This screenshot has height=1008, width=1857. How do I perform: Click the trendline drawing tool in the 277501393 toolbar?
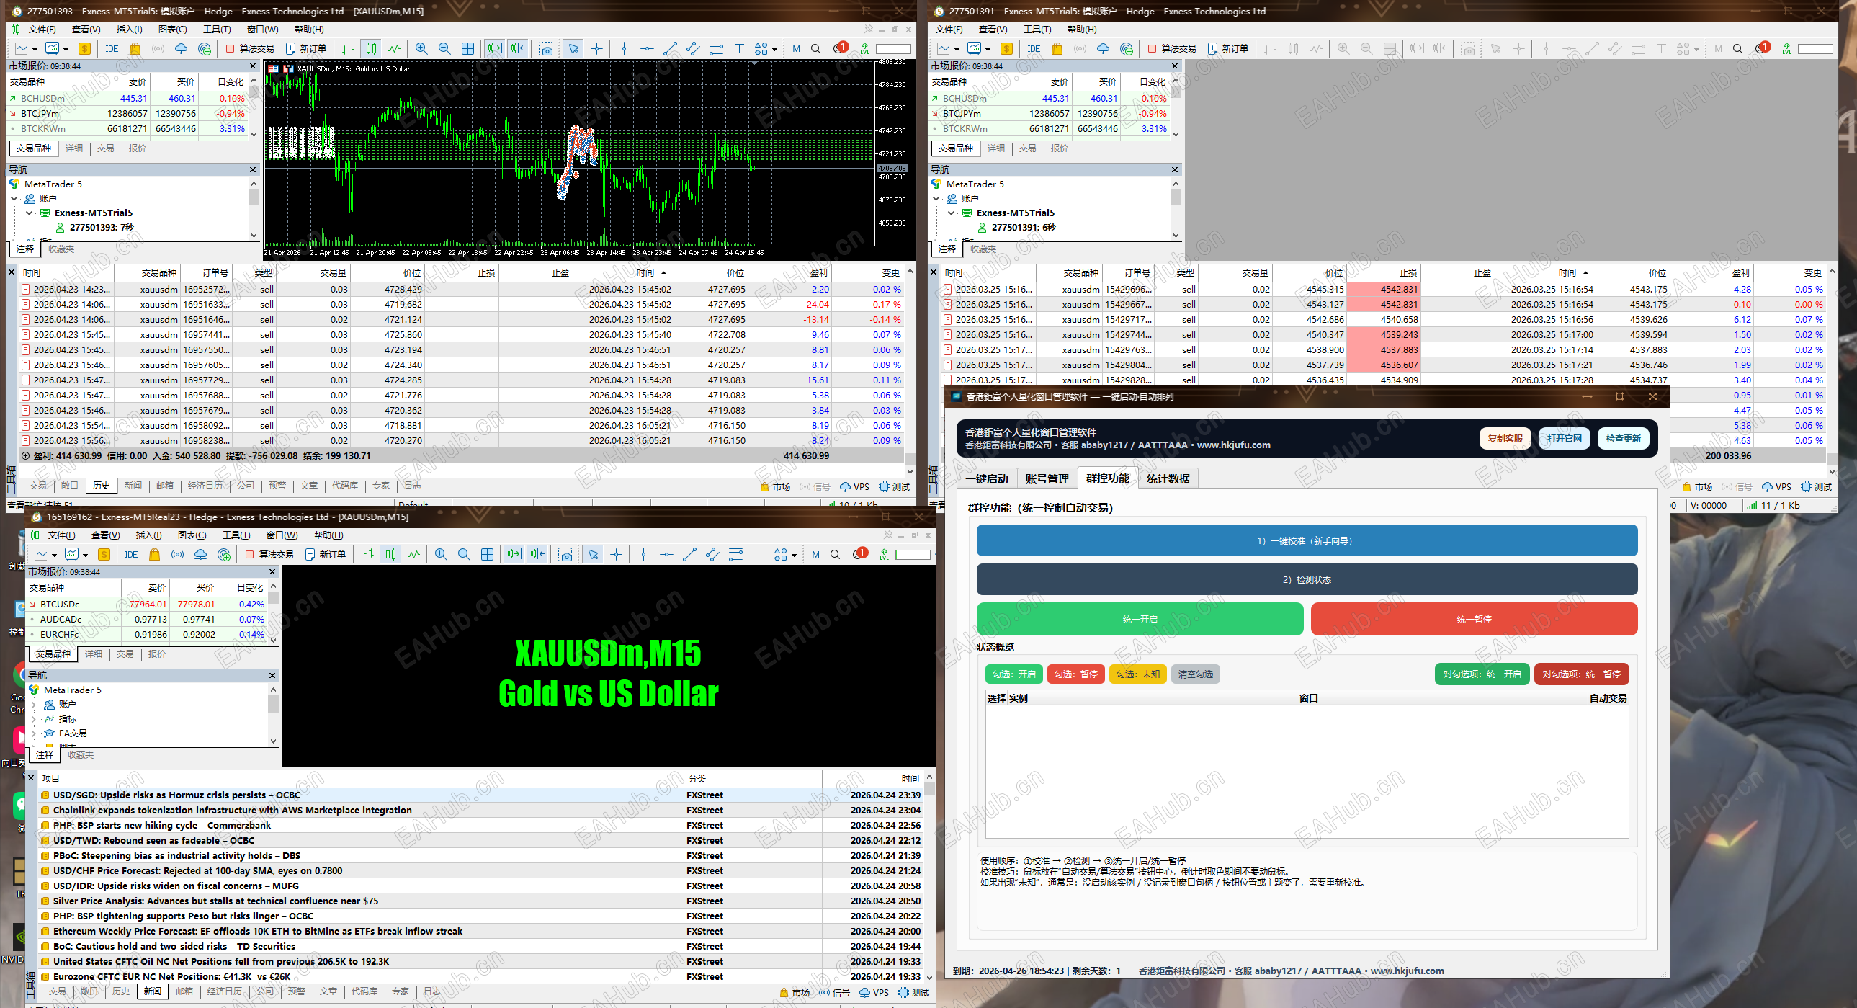671,48
